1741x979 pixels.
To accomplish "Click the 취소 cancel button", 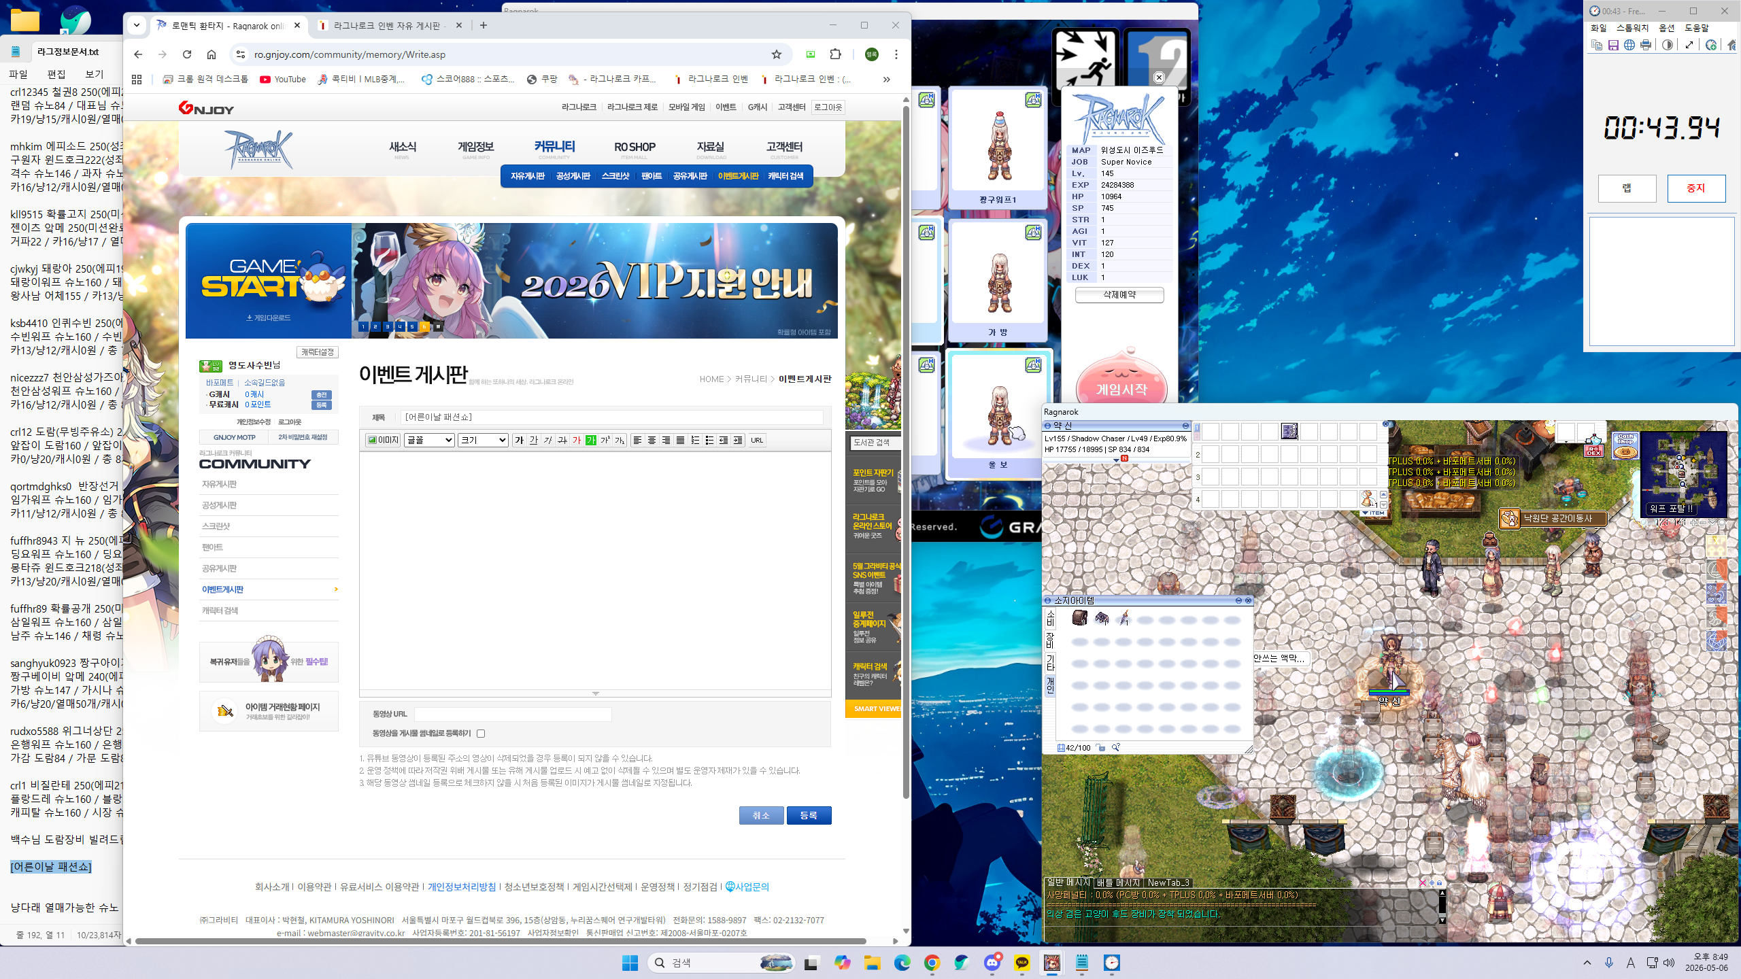I will tap(761, 815).
